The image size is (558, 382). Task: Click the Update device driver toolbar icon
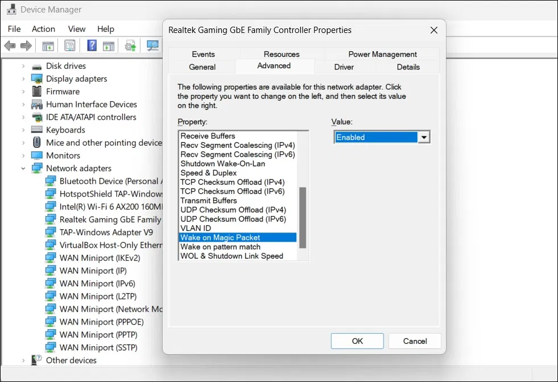131,45
